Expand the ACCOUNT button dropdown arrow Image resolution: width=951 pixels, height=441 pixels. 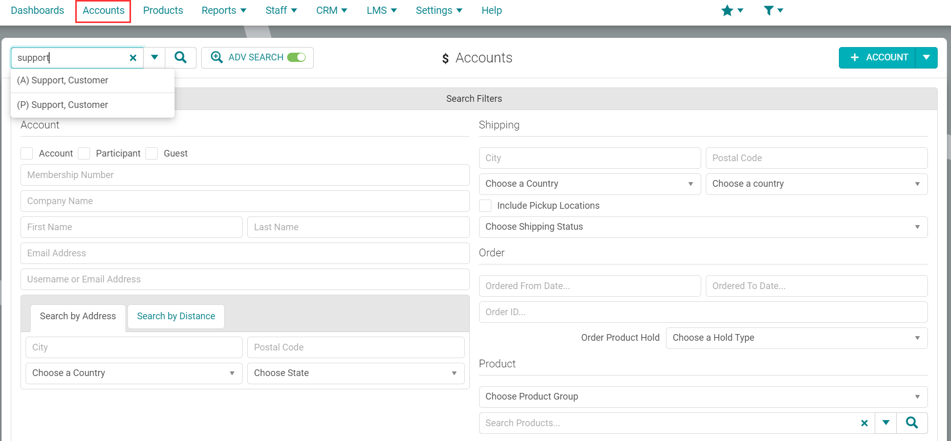point(926,57)
